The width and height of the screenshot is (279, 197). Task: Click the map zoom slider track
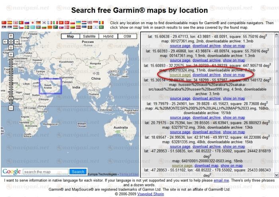(x=11, y=79)
